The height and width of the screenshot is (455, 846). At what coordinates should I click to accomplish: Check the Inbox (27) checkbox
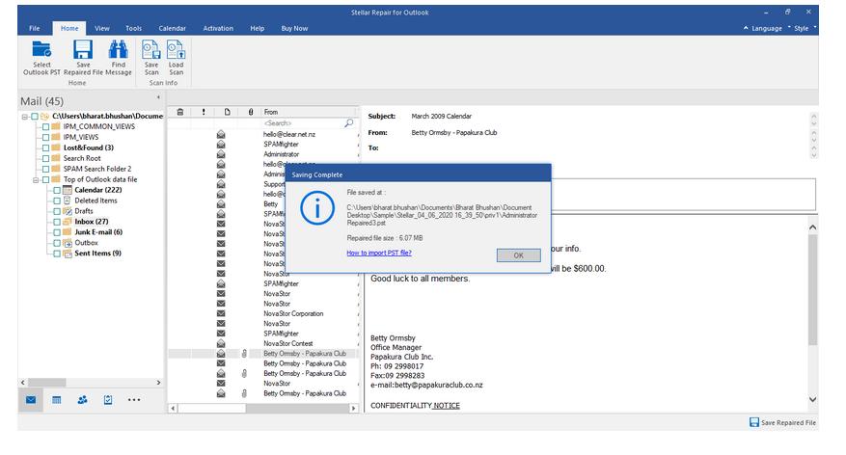(57, 222)
